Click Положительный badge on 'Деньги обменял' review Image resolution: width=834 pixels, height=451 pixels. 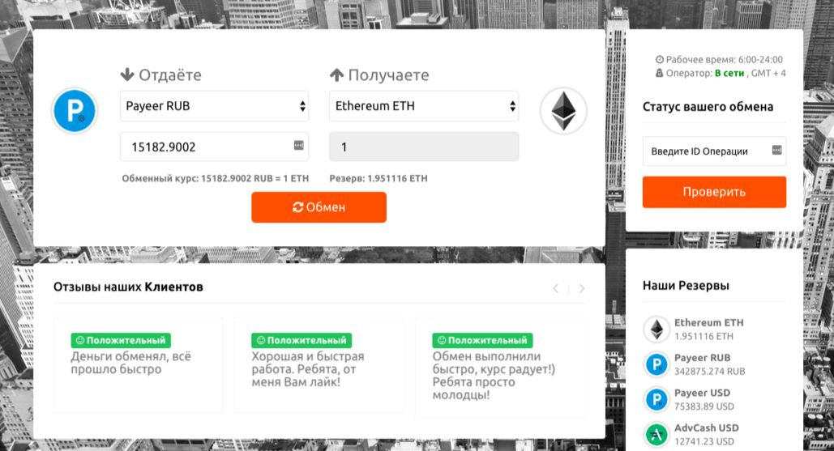point(121,341)
